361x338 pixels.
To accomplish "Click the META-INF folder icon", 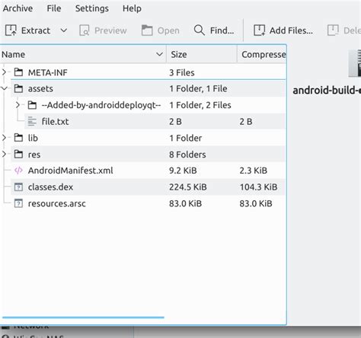I will pyautogui.click(x=18, y=72).
